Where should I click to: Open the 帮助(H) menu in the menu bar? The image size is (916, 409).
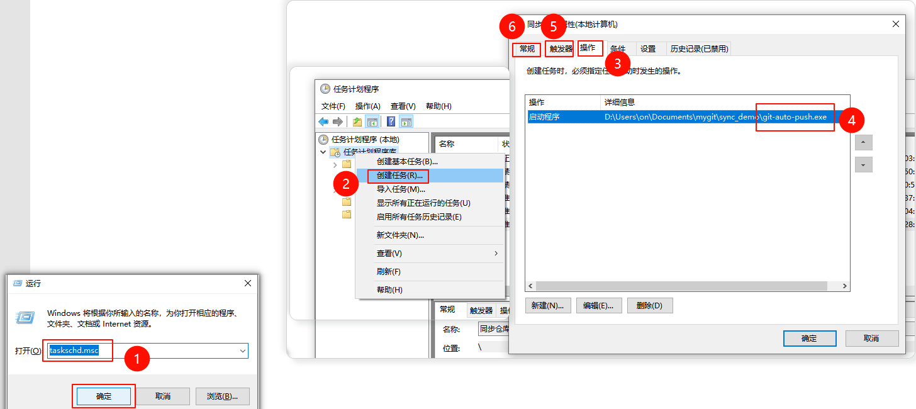tap(438, 106)
